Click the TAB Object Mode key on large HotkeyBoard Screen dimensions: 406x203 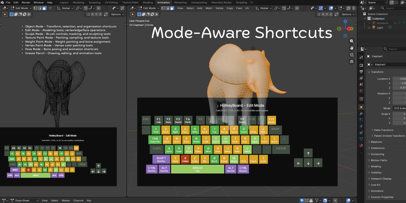coord(155,140)
